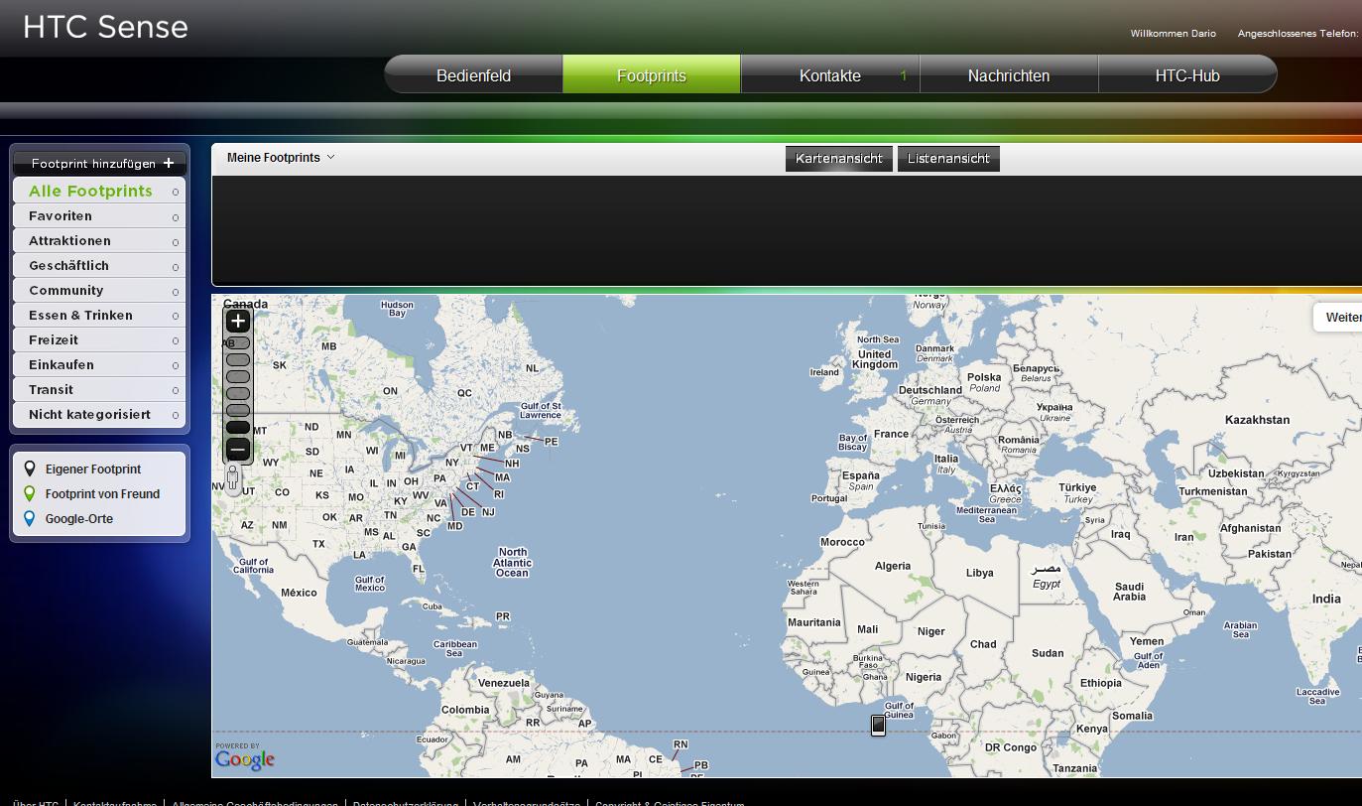Click the black Eigener Footprint pin icon
The image size is (1362, 806).
(30, 469)
